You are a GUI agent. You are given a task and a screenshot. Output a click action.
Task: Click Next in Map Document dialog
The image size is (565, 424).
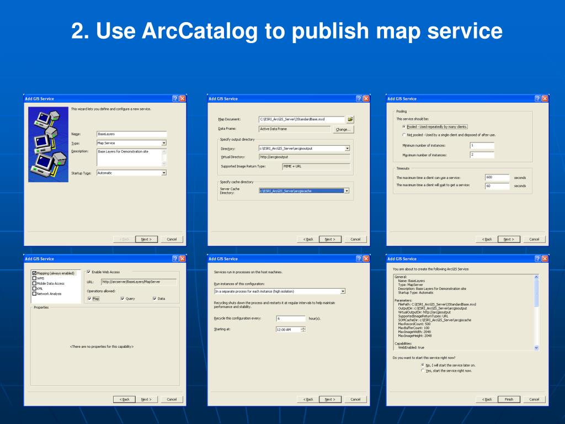tap(330, 240)
